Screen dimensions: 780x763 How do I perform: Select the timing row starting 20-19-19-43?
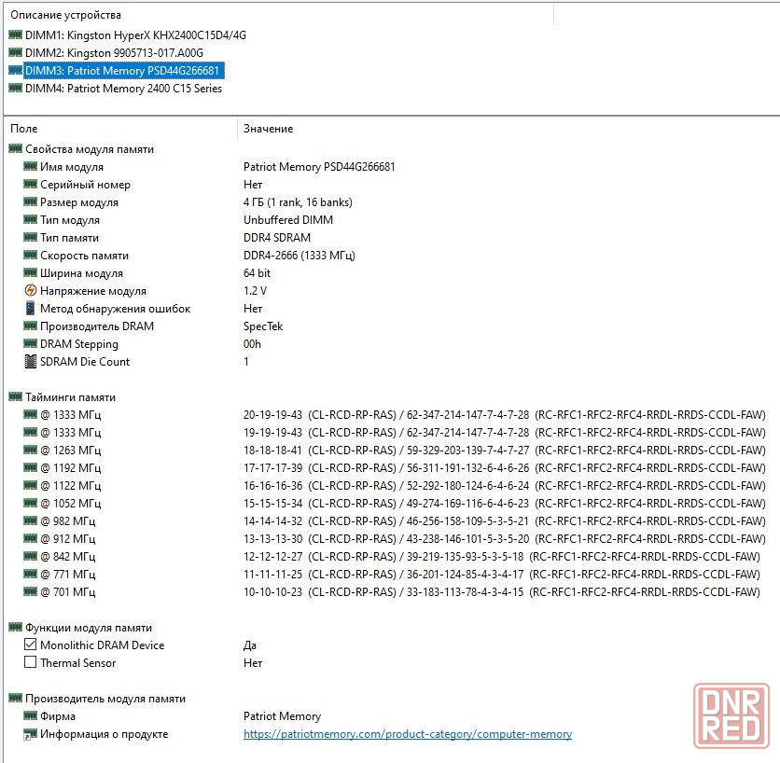coord(504,415)
